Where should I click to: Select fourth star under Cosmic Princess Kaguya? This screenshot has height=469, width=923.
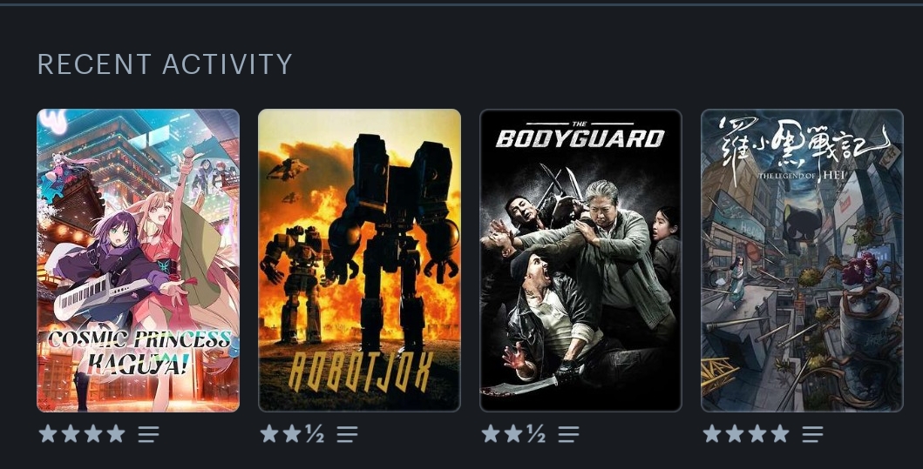pyautogui.click(x=116, y=433)
